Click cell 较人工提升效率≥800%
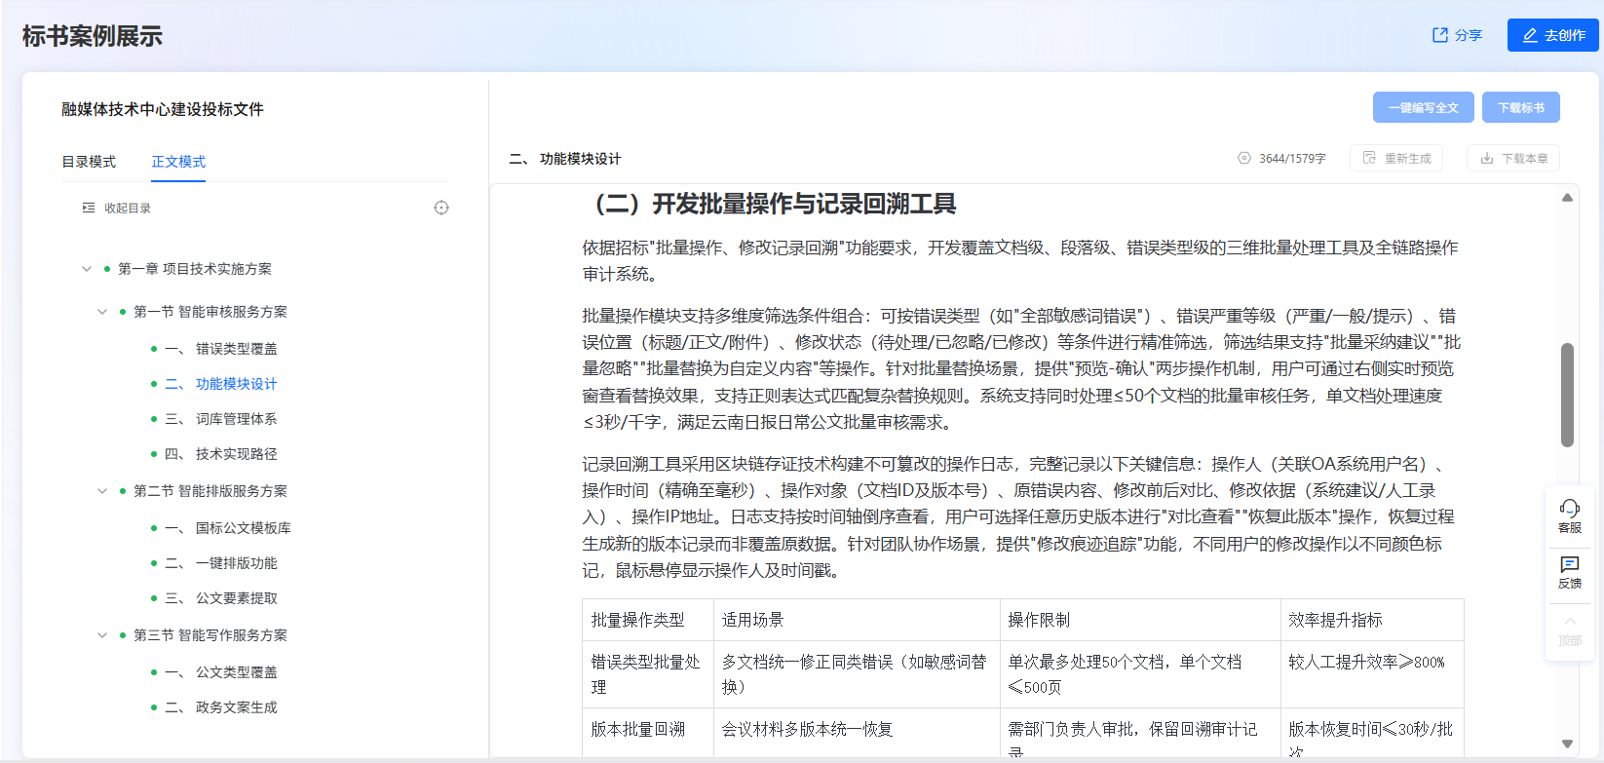The height and width of the screenshot is (763, 1604). tap(1366, 662)
